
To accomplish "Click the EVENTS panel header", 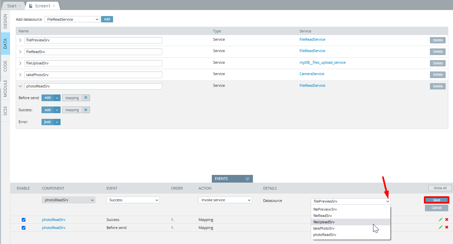I will tap(232, 179).
